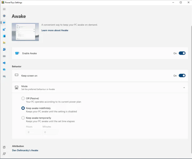Turn off the Enable Awake switch
192x159 pixels.
(x=182, y=53)
